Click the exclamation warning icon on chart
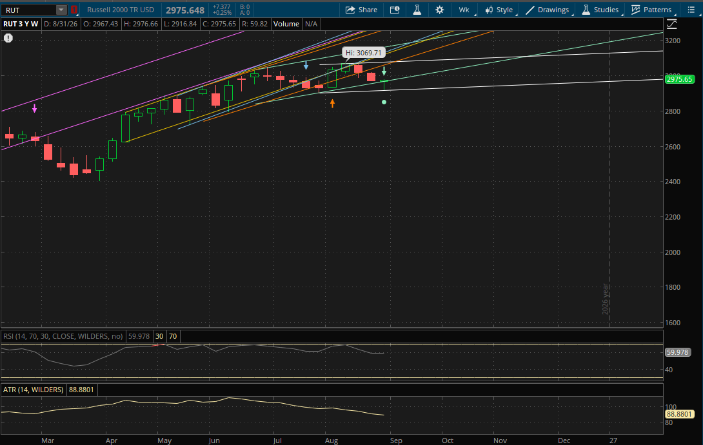 tap(8, 38)
